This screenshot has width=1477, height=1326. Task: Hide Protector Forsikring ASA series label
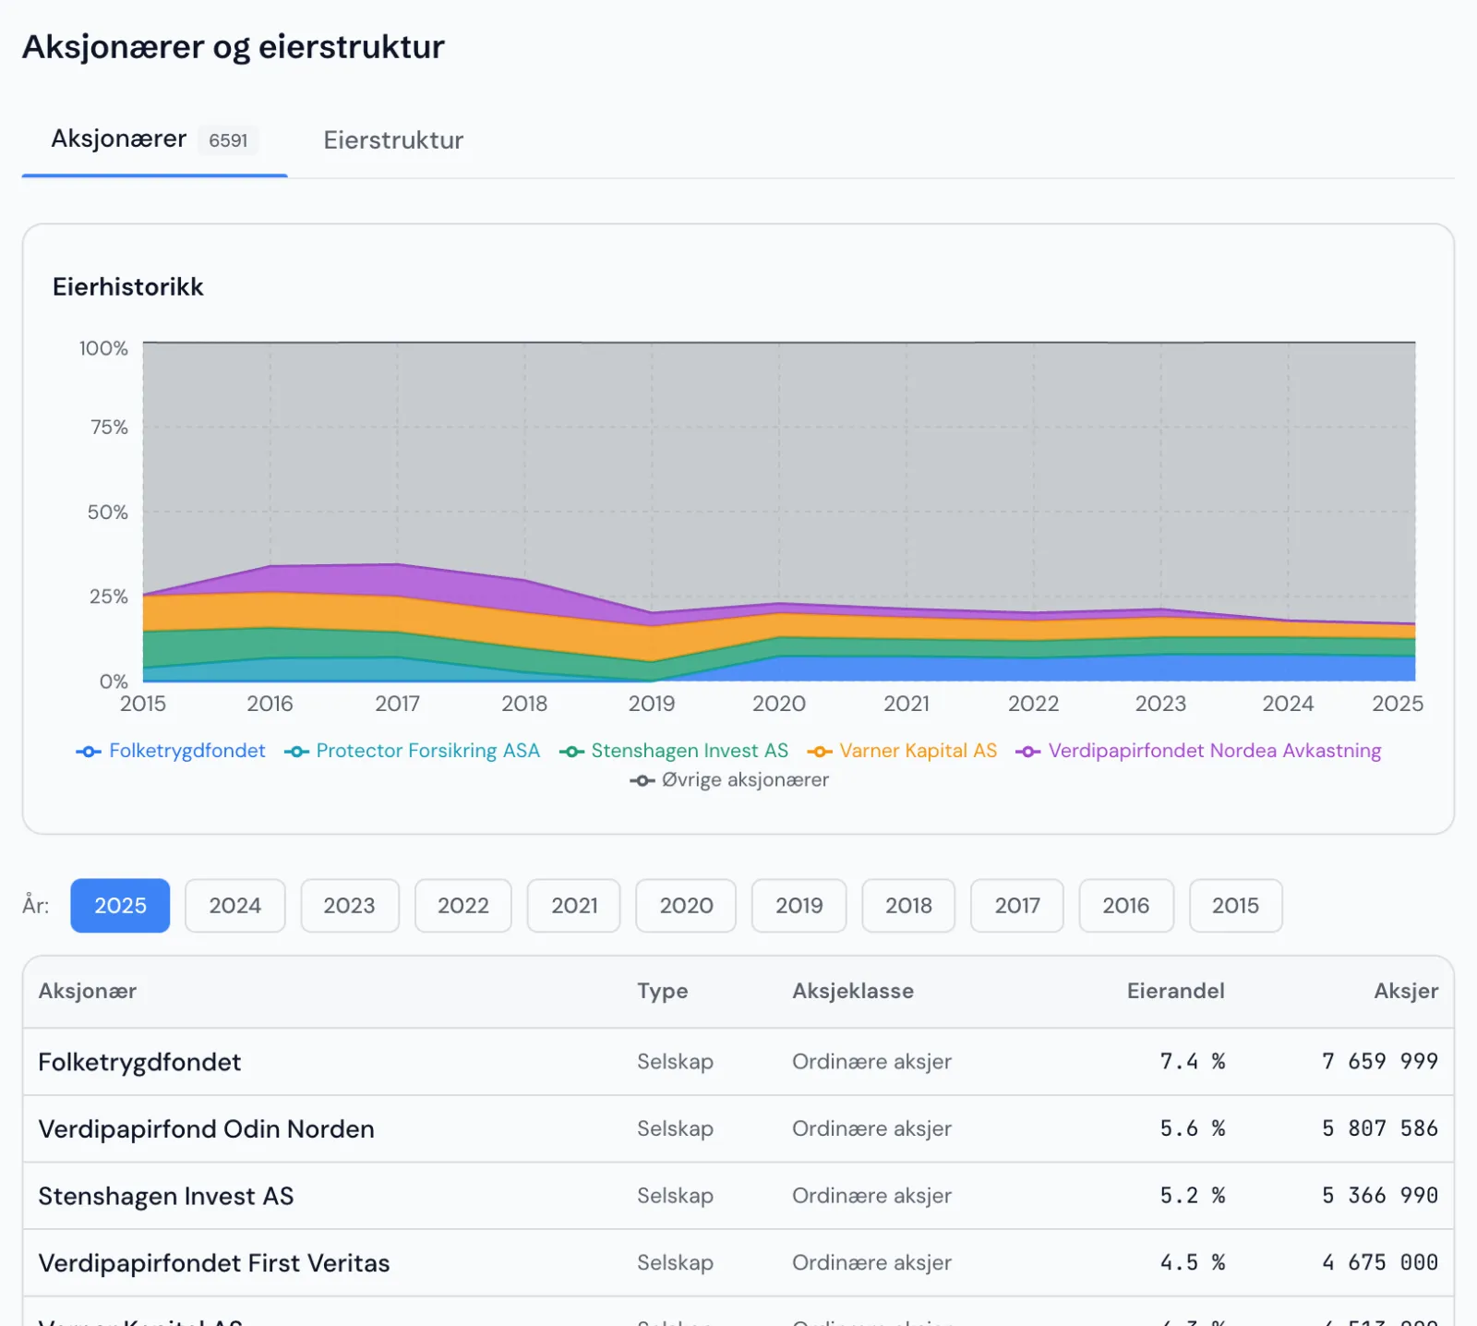[x=427, y=751]
